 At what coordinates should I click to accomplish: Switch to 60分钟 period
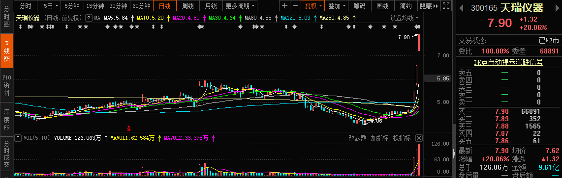coord(142,6)
